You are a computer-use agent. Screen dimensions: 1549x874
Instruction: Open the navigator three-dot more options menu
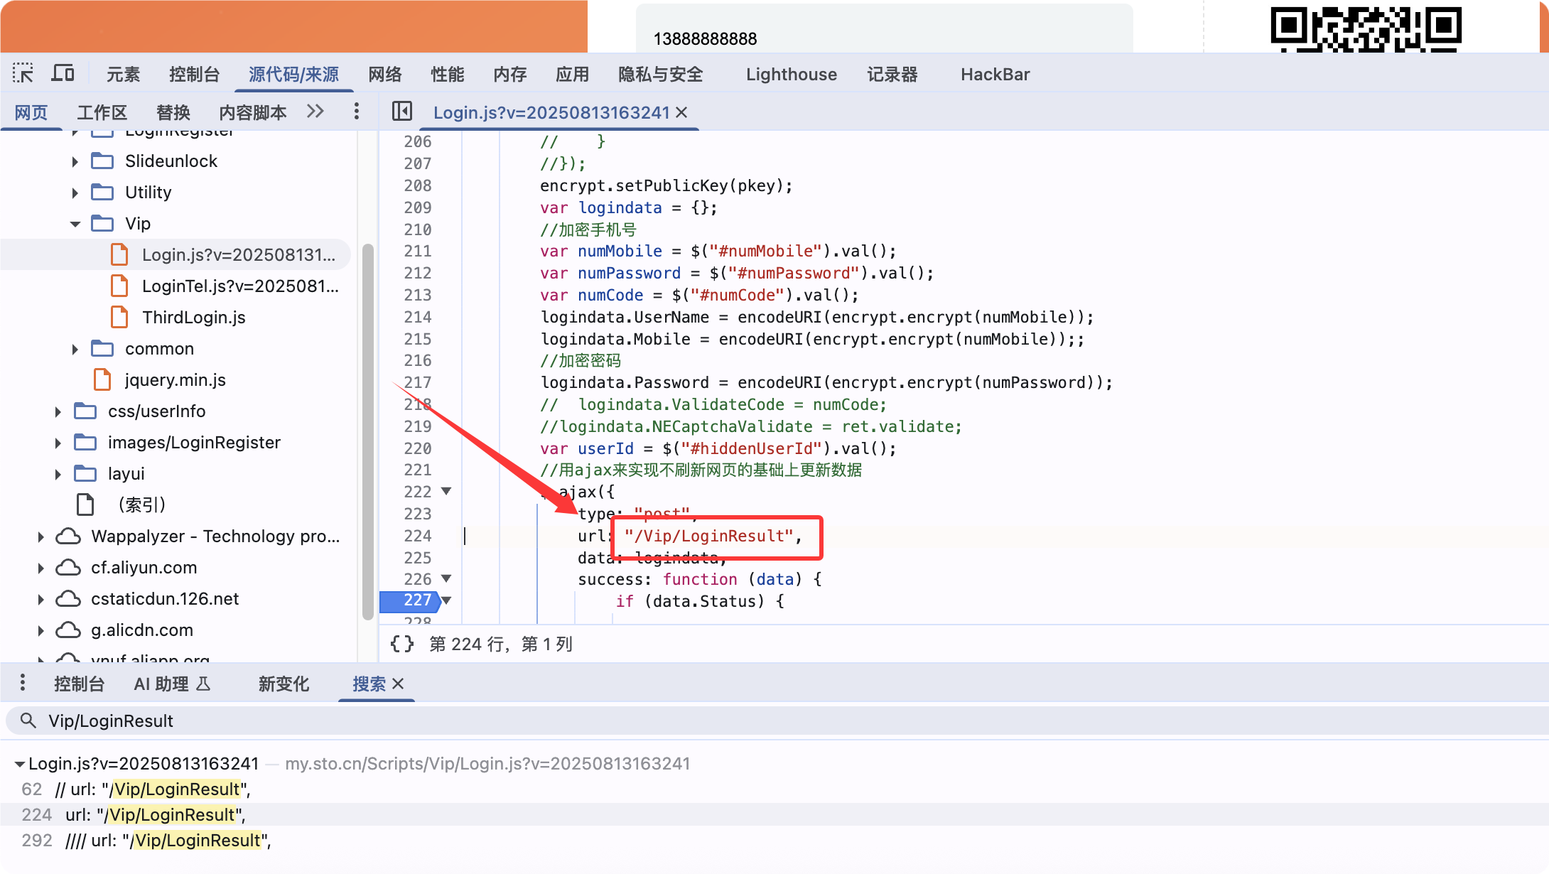click(357, 112)
